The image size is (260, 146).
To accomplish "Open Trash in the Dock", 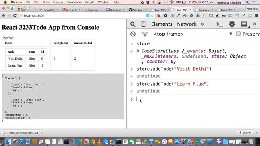I will pos(251,142).
